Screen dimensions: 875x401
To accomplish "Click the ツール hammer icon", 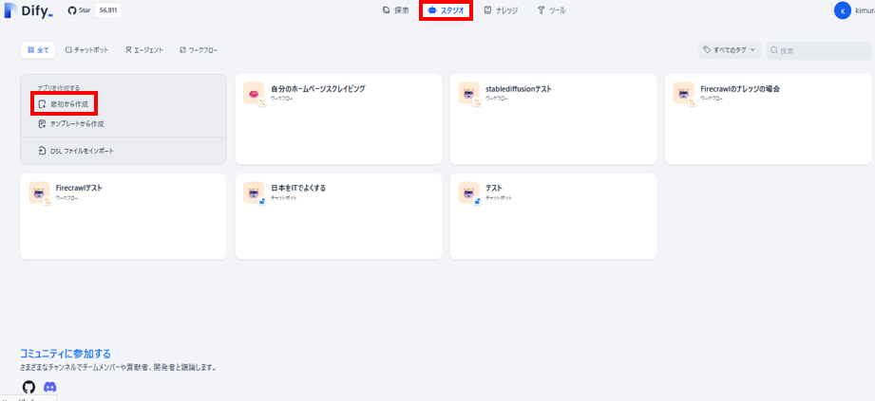I will pos(541,10).
